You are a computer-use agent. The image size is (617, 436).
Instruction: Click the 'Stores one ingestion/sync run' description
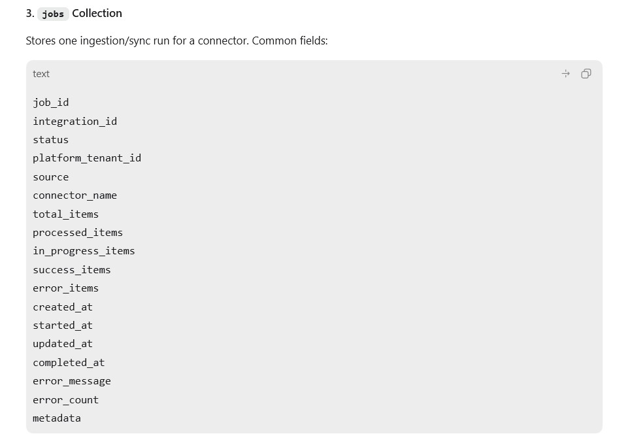[176, 41]
